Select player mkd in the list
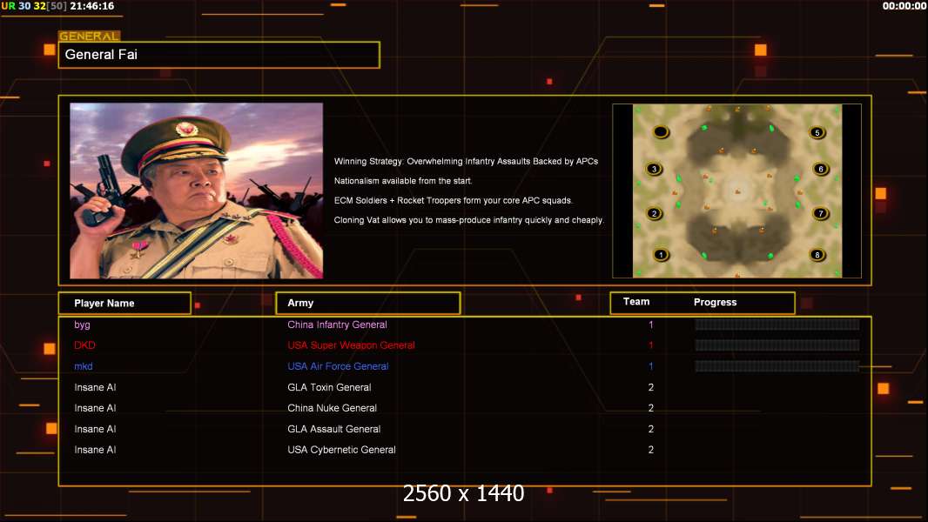Viewport: 928px width, 522px height. (84, 366)
